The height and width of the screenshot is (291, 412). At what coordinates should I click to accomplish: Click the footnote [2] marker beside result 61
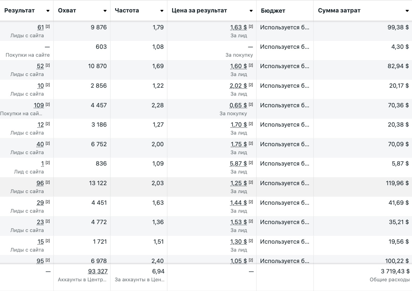pyautogui.click(x=48, y=26)
